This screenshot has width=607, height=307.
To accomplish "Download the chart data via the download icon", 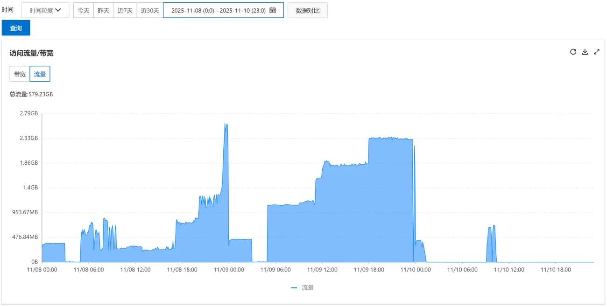I will [585, 52].
